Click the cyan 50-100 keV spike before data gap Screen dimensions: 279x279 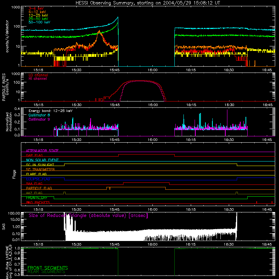118,18
